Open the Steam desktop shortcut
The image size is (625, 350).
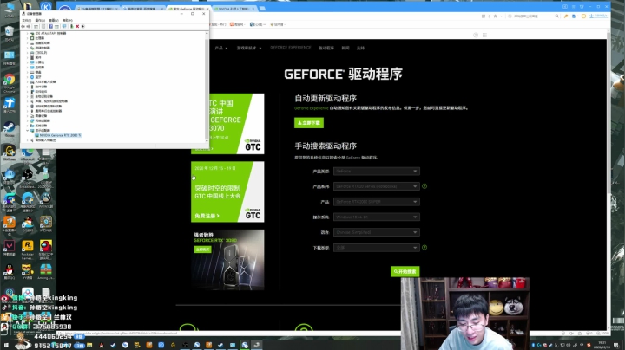[10, 129]
